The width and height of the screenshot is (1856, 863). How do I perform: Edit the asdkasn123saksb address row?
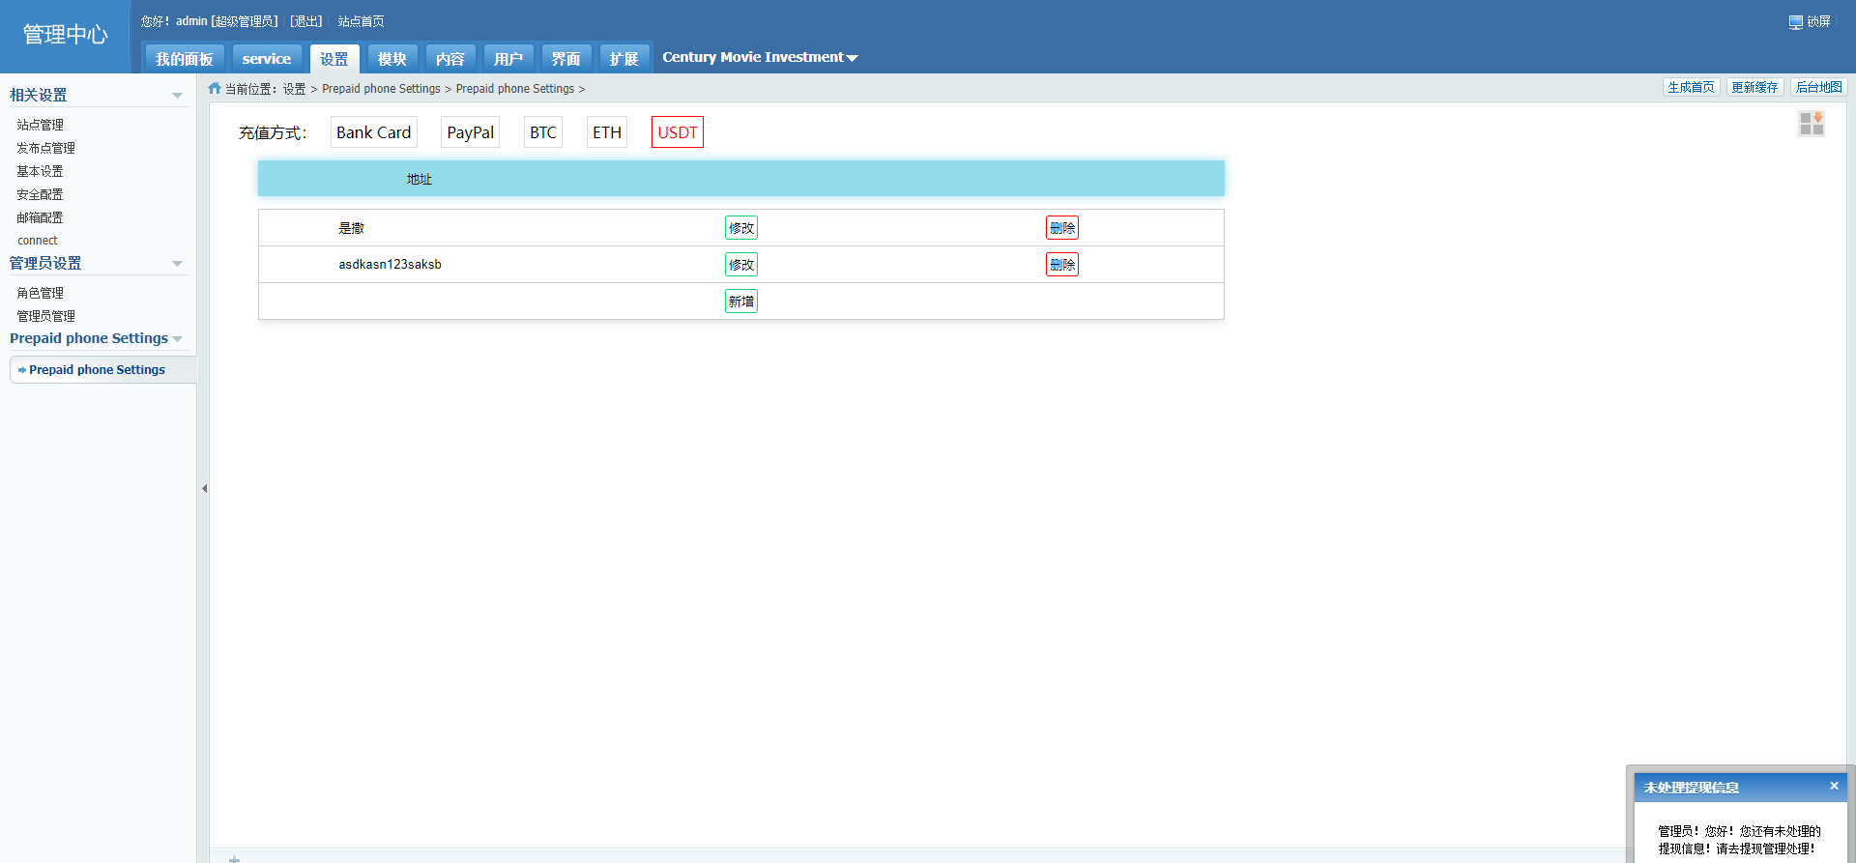741,265
